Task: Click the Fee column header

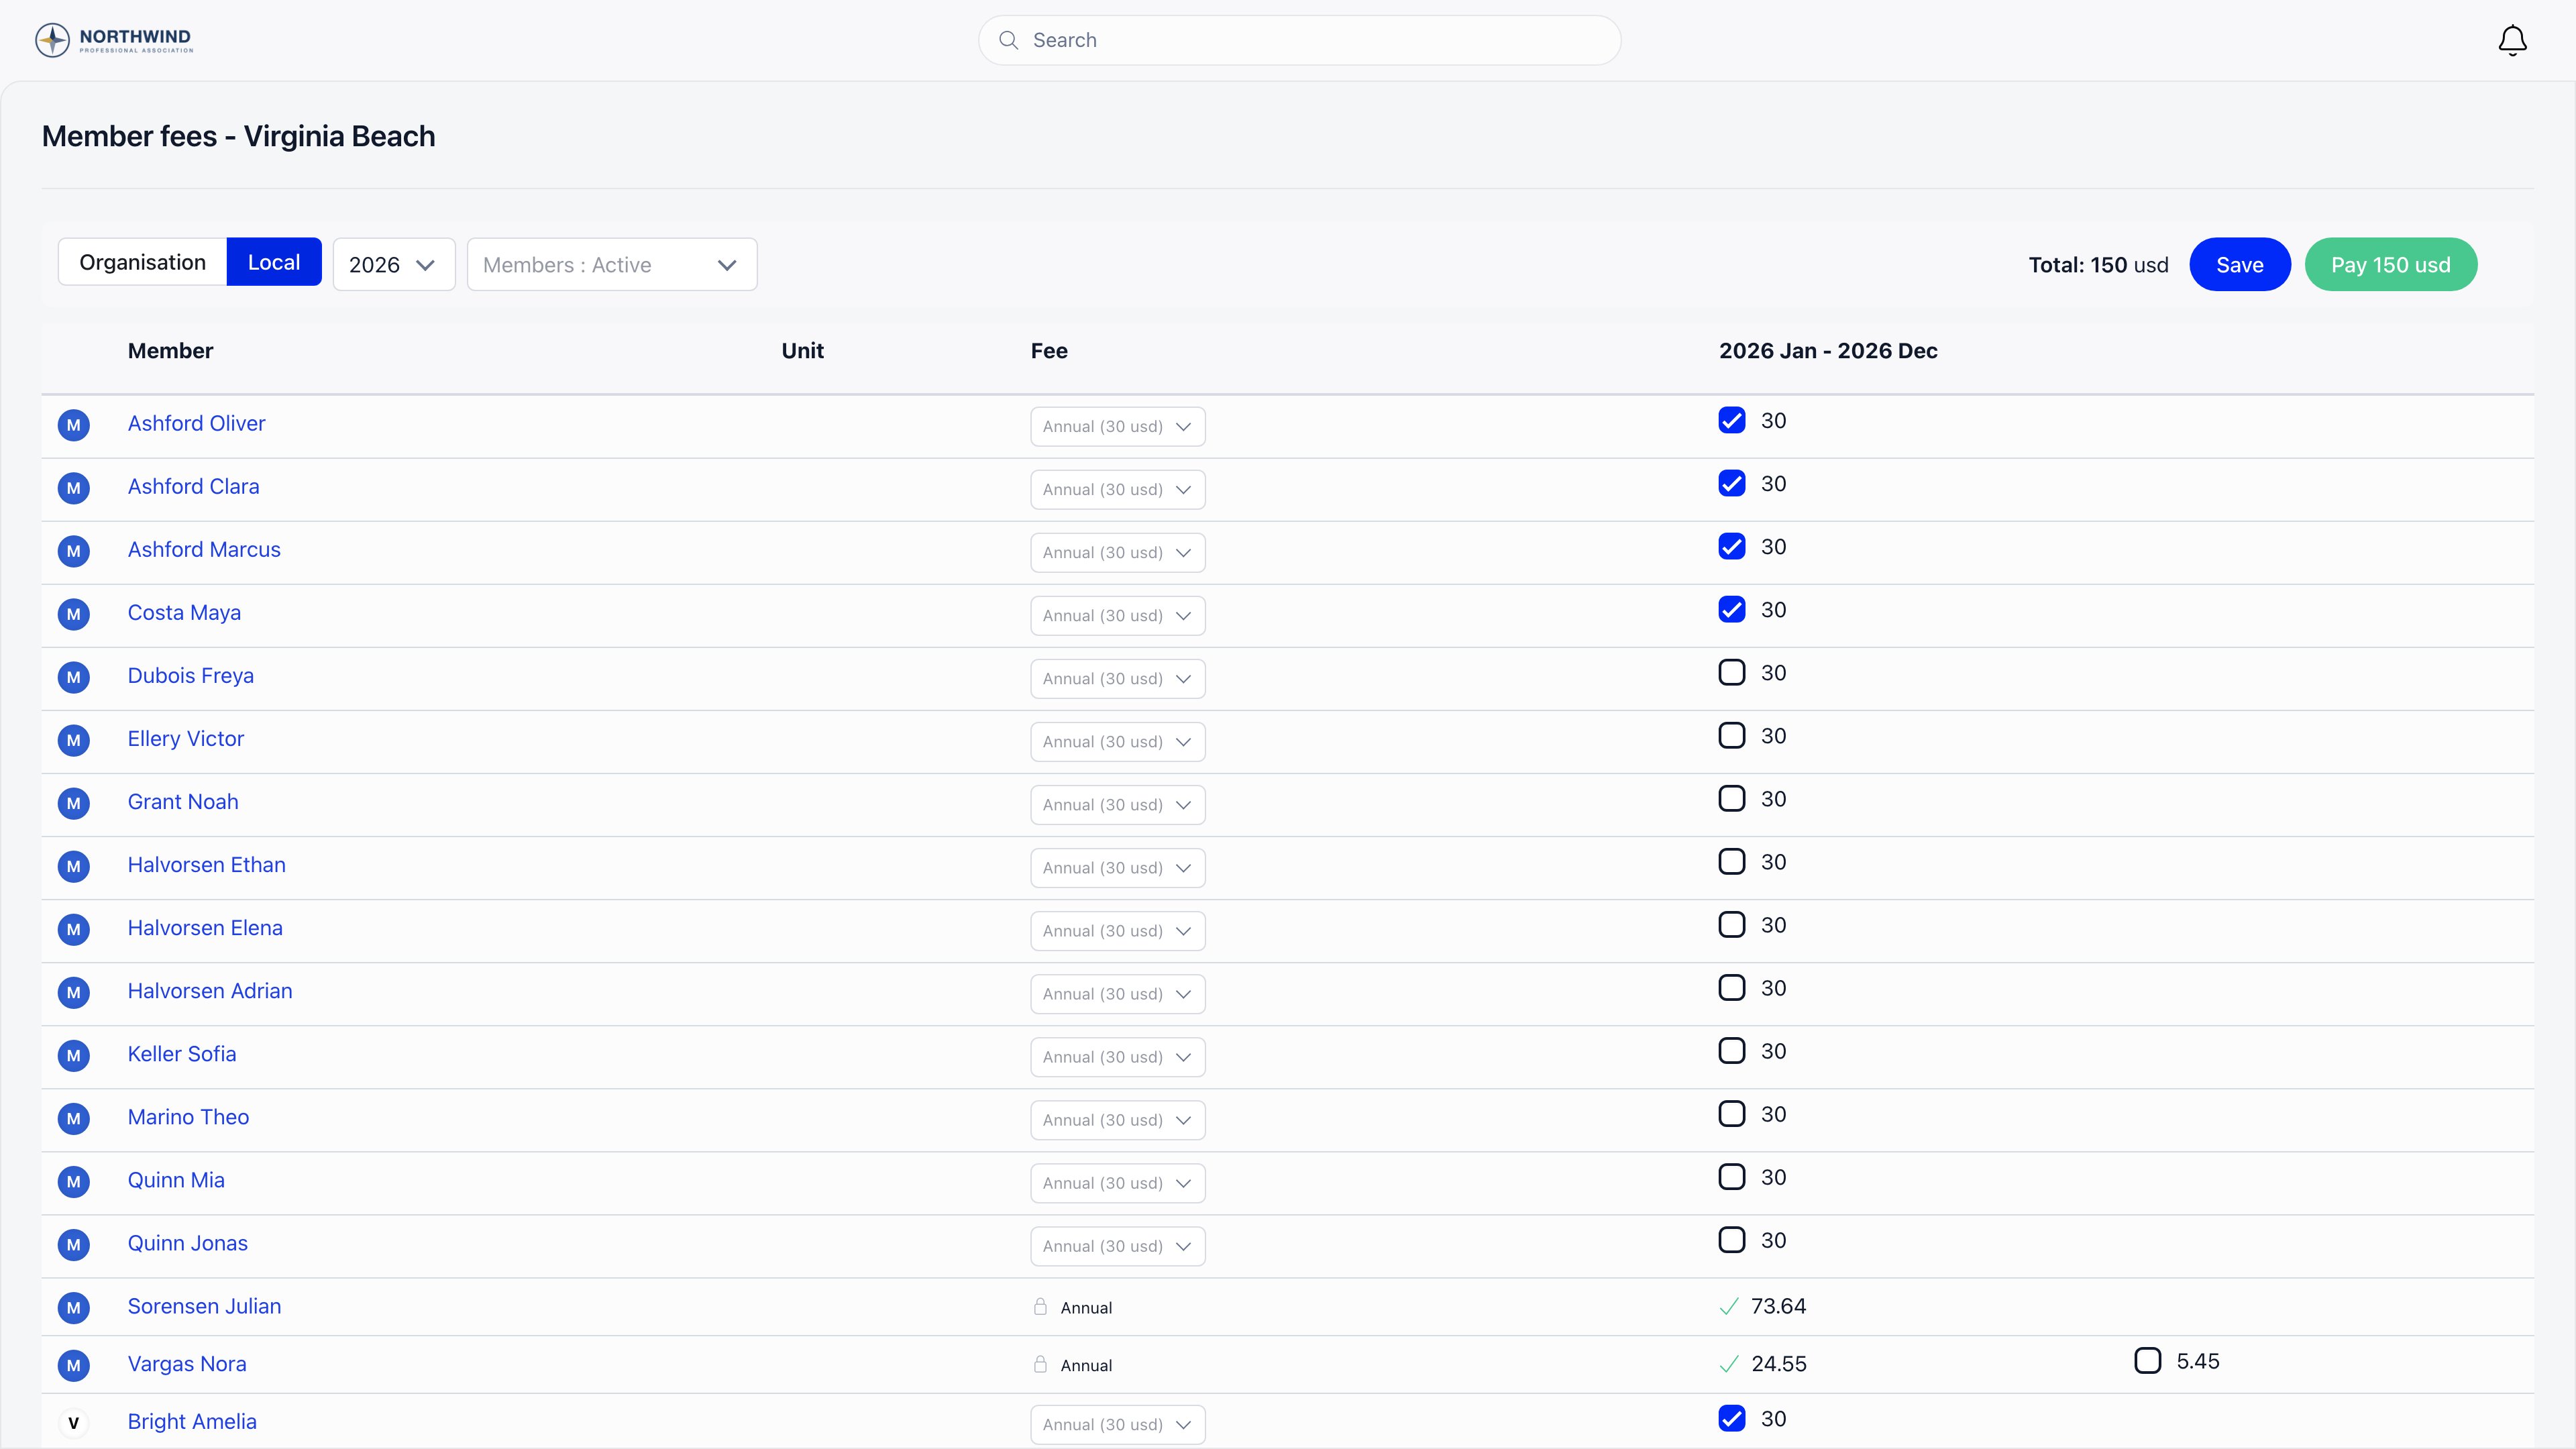Action: tap(1049, 351)
